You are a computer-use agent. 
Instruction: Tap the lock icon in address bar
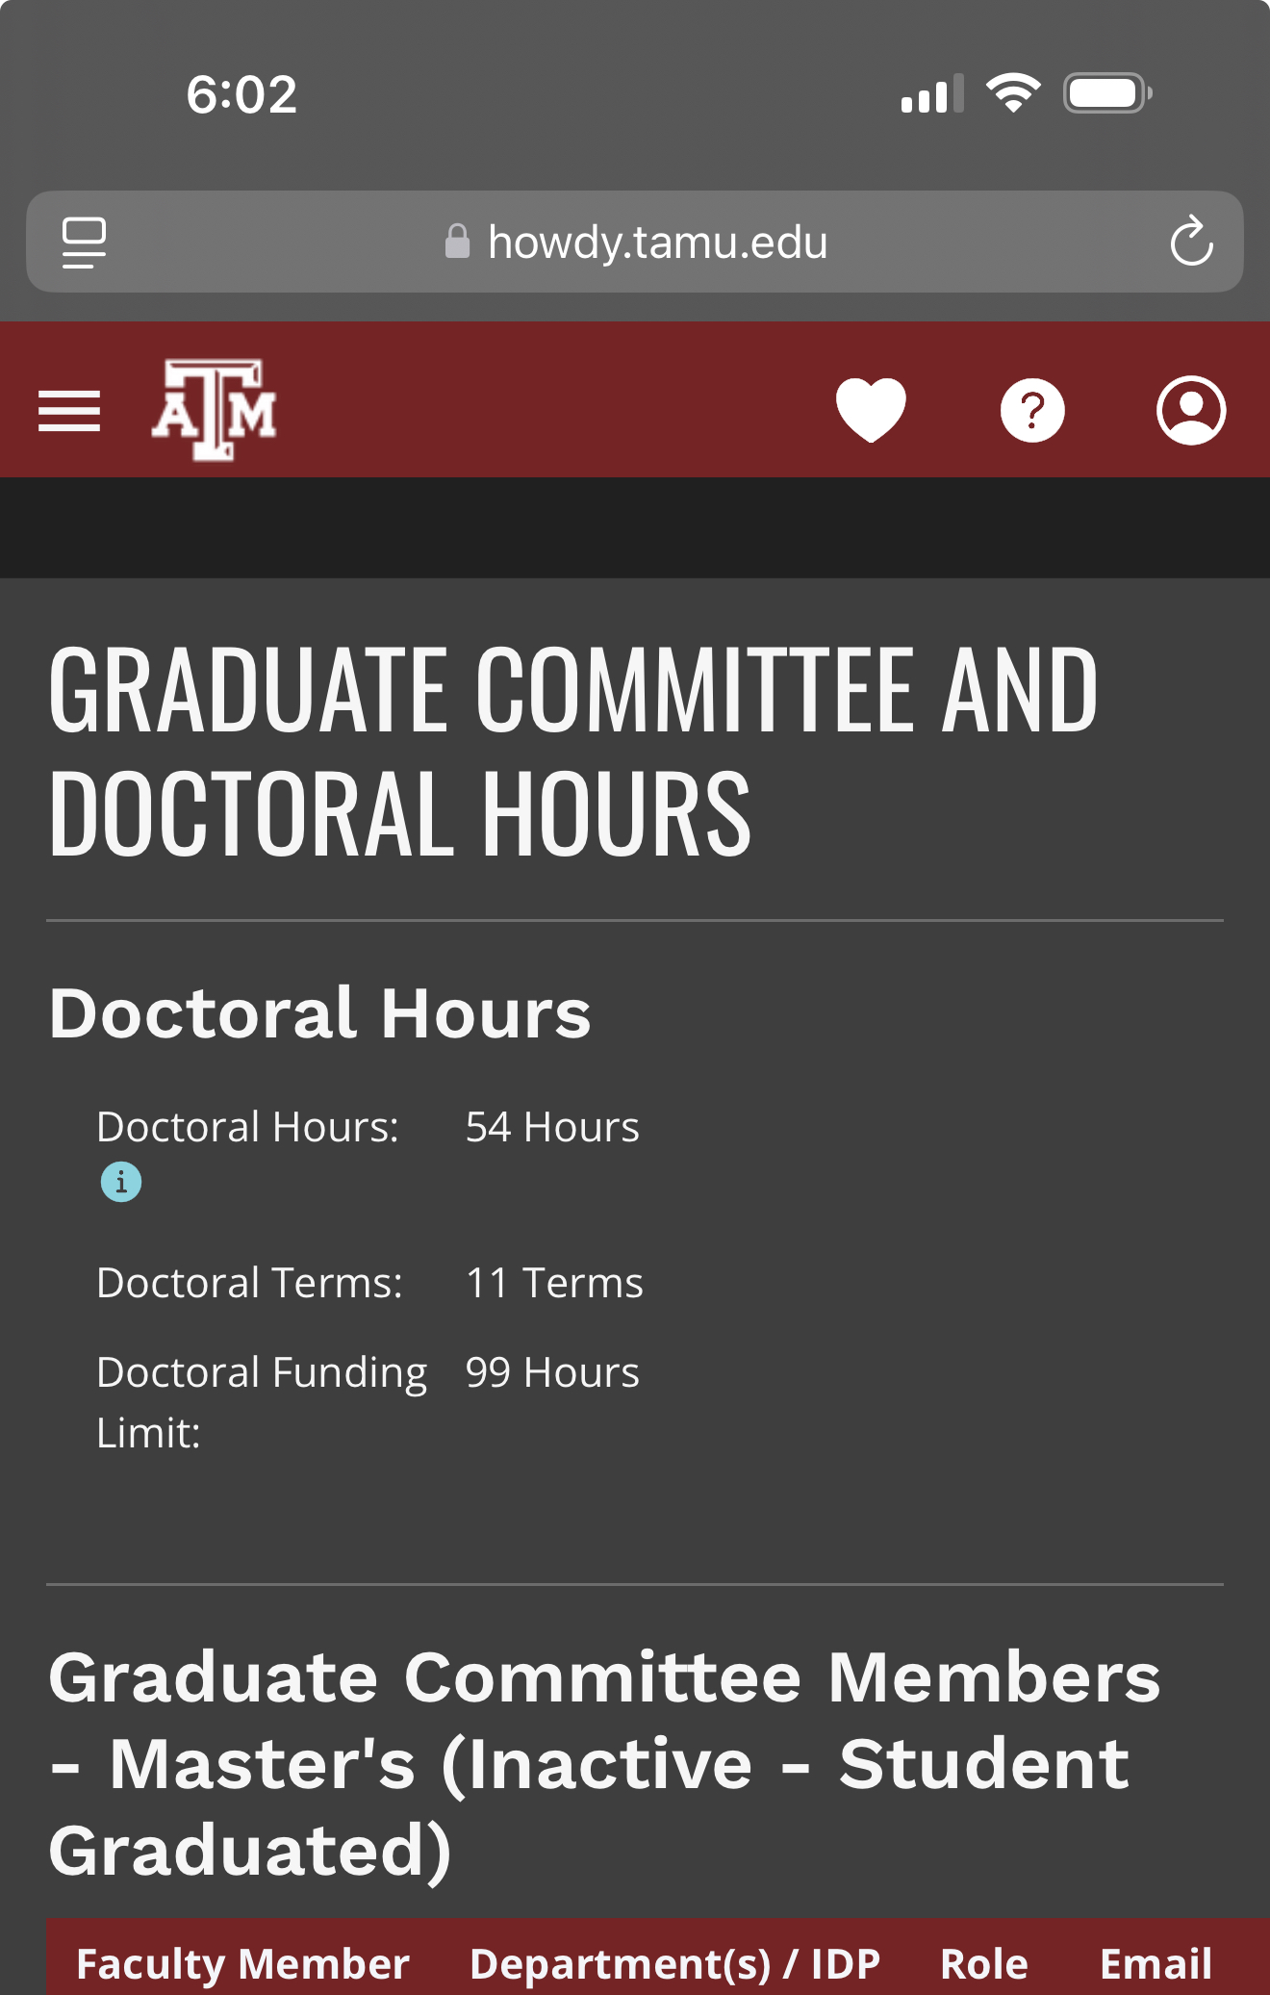[x=457, y=242]
